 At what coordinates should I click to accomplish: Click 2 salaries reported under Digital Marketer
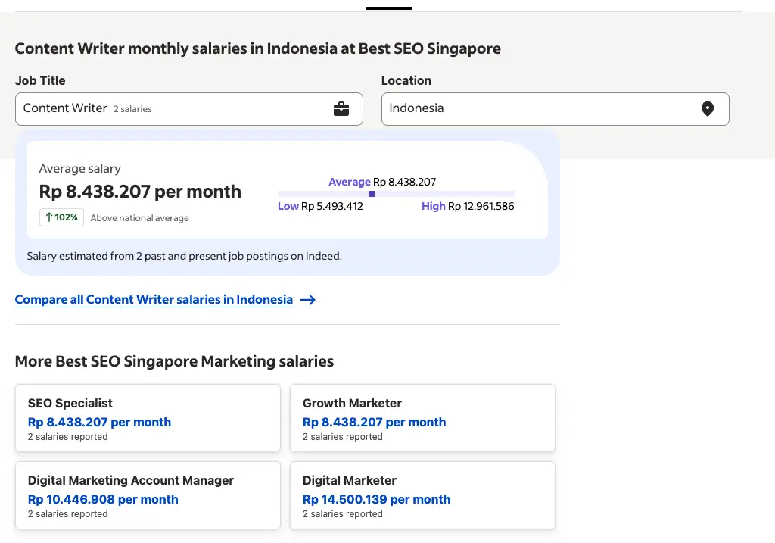click(343, 513)
